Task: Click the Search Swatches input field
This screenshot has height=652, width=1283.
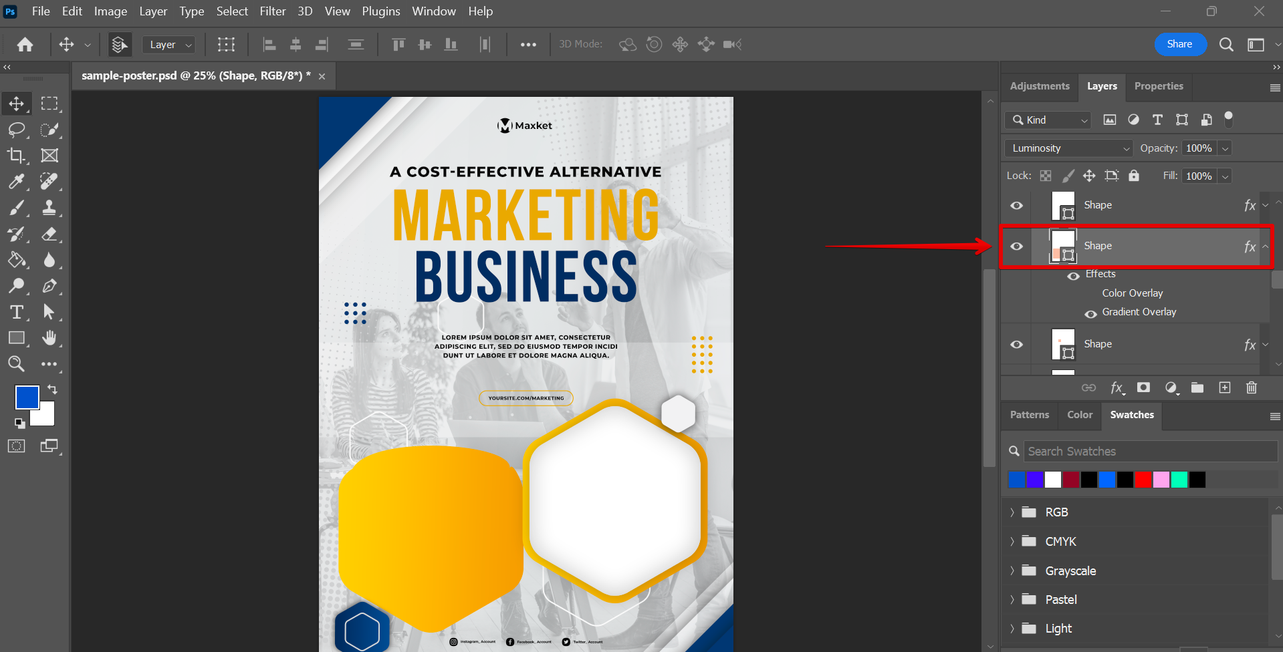Action: coord(1150,452)
